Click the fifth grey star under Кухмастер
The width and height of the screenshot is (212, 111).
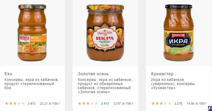pos(170,104)
